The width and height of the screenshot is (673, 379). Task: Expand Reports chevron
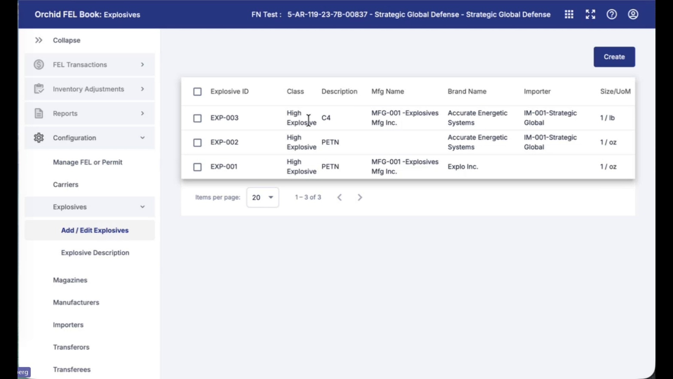[x=142, y=113]
